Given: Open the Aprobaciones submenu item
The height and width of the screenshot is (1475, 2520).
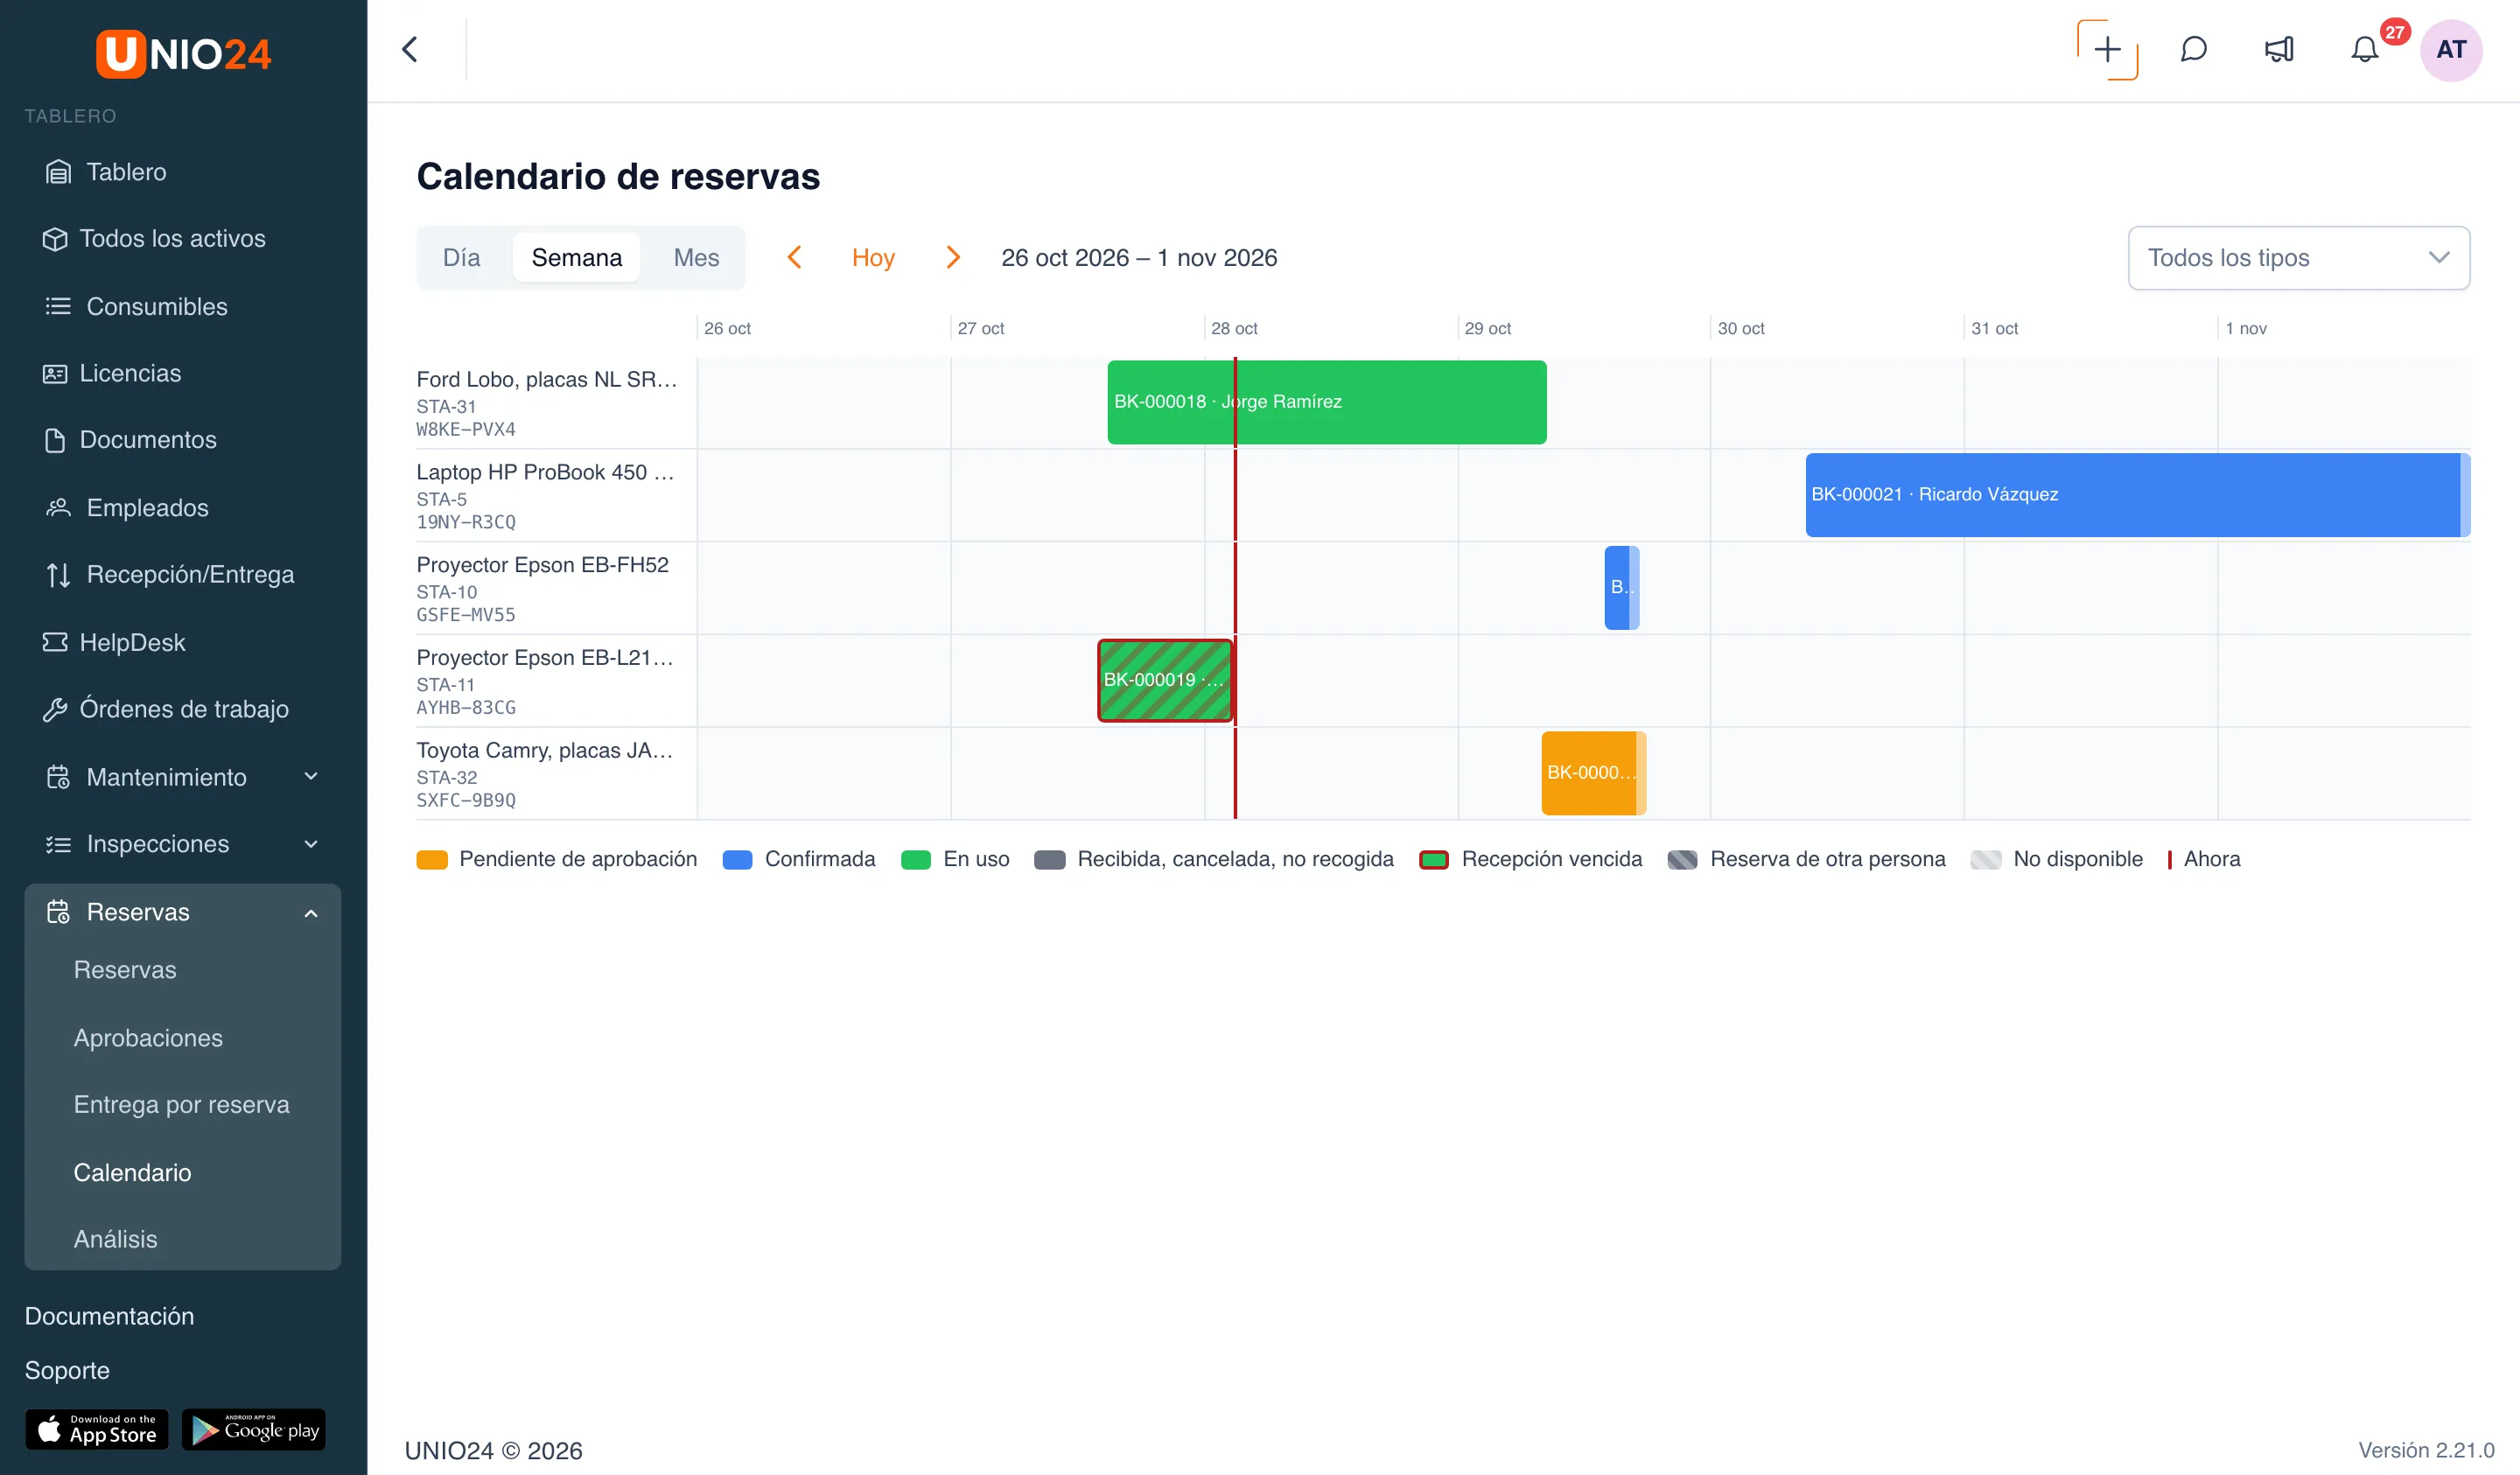Looking at the screenshot, I should 148,1038.
